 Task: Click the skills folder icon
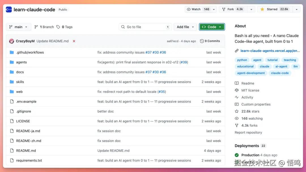point(12,82)
